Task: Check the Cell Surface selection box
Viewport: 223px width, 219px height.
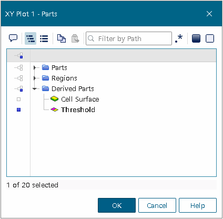Action: [18, 99]
